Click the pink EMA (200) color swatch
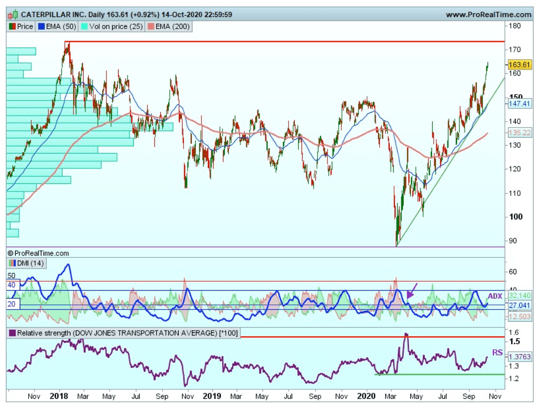The image size is (538, 408). (151, 27)
